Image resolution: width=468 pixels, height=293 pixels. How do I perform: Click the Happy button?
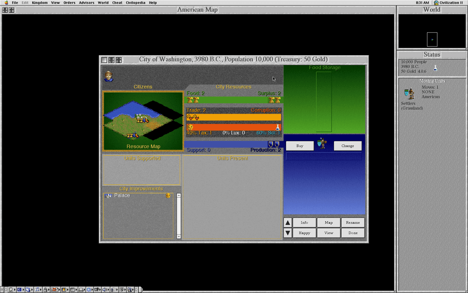tap(305, 233)
